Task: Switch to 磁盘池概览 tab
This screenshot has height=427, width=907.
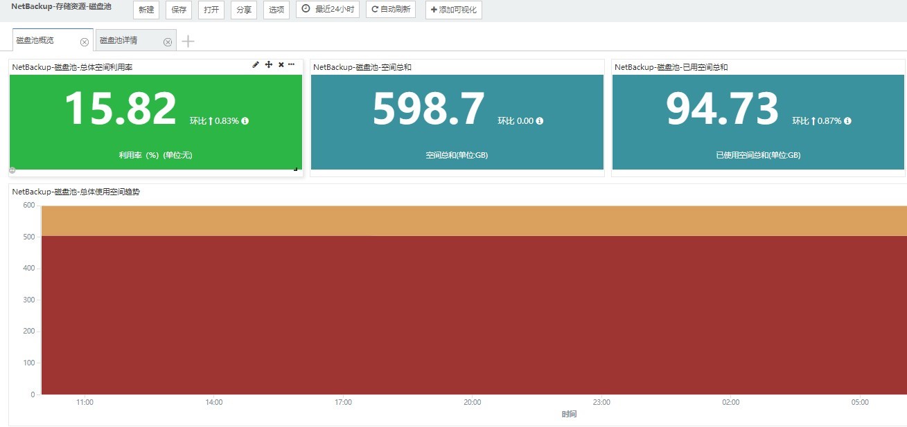Action: point(53,40)
